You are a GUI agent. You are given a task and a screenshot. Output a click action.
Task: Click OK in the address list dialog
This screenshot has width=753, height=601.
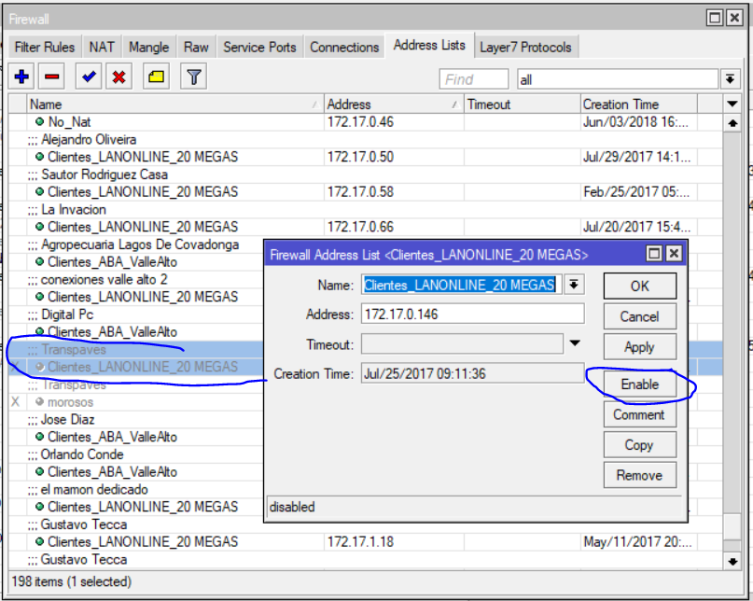tap(640, 286)
